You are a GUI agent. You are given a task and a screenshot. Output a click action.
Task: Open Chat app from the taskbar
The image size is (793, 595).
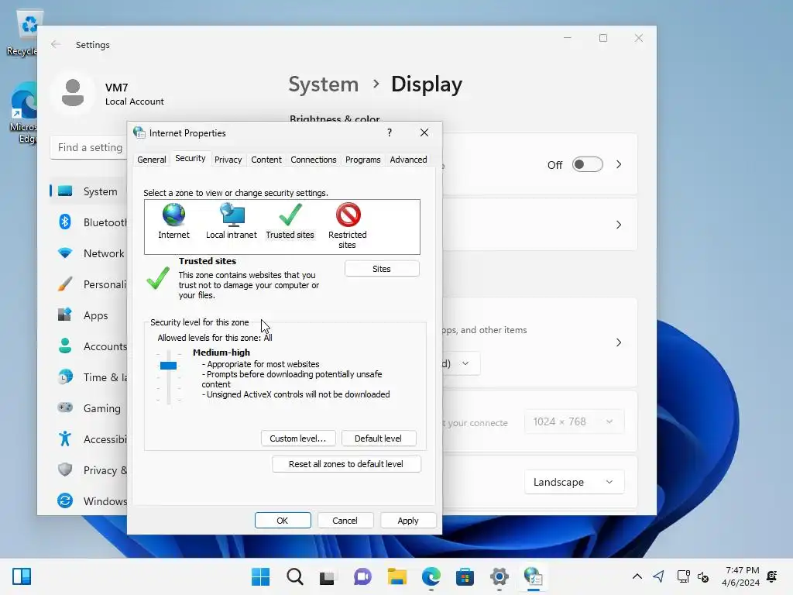click(362, 576)
